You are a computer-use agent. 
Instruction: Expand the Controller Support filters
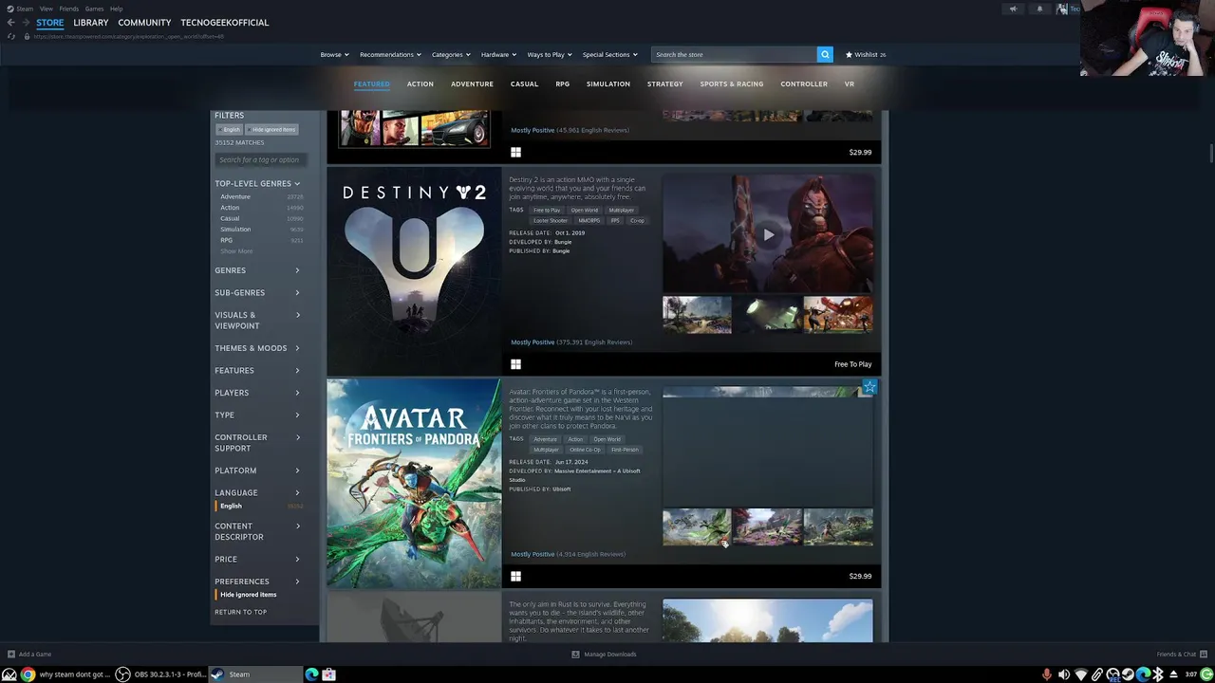[257, 443]
